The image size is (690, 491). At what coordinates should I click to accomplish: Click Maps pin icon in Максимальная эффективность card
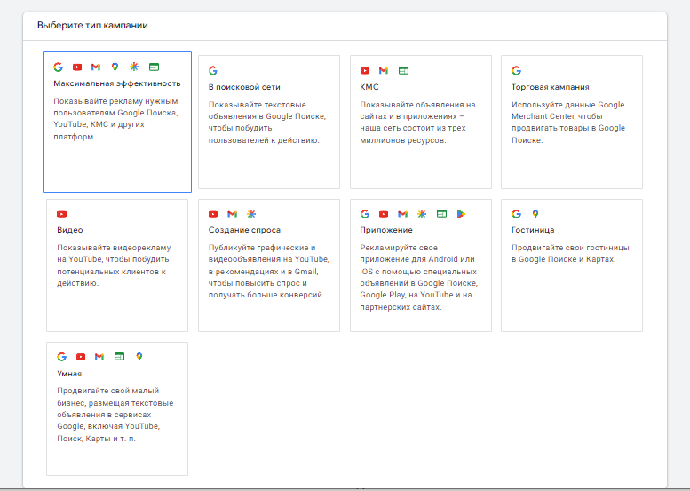(x=115, y=67)
